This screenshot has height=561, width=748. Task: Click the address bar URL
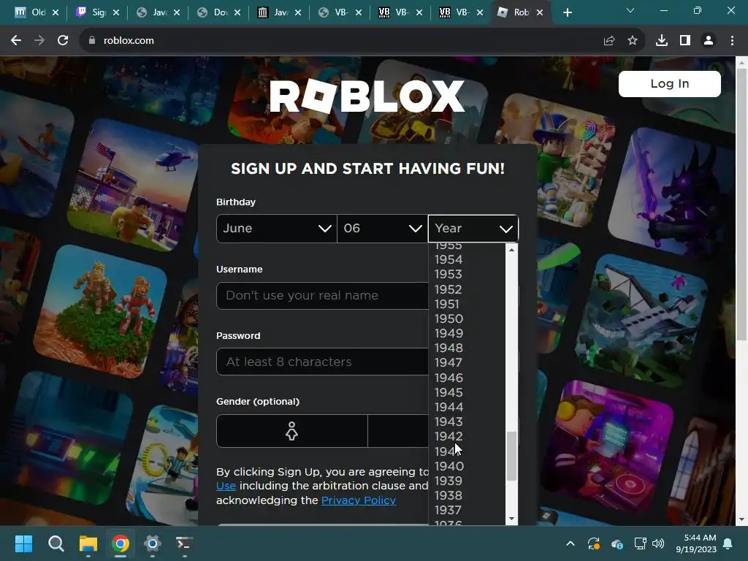pos(129,41)
